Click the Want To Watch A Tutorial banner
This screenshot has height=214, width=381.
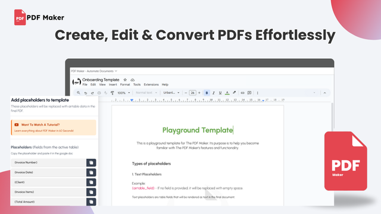click(54, 127)
